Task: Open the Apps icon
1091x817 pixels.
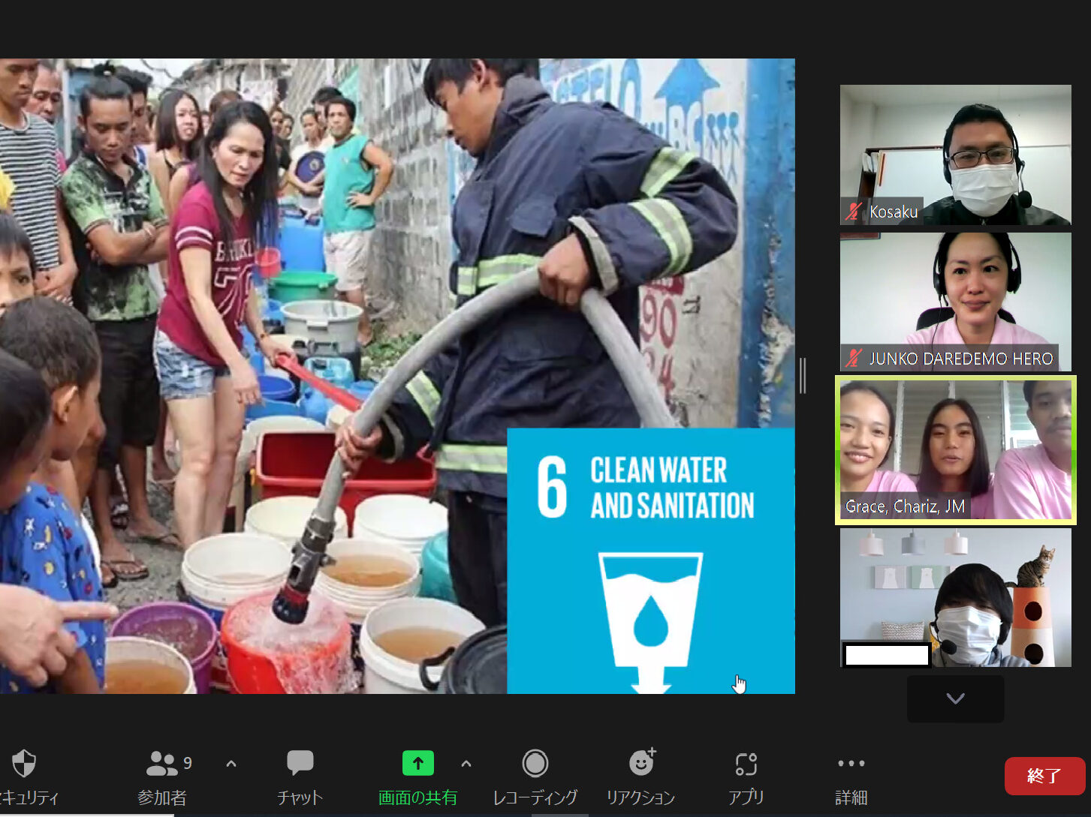Action: pos(746,764)
